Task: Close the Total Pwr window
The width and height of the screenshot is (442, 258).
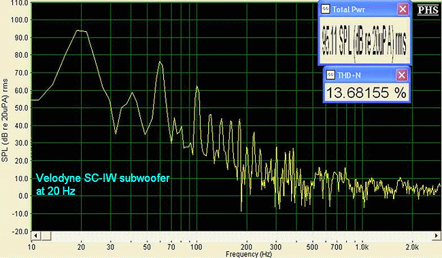Action: pyautogui.click(x=403, y=10)
